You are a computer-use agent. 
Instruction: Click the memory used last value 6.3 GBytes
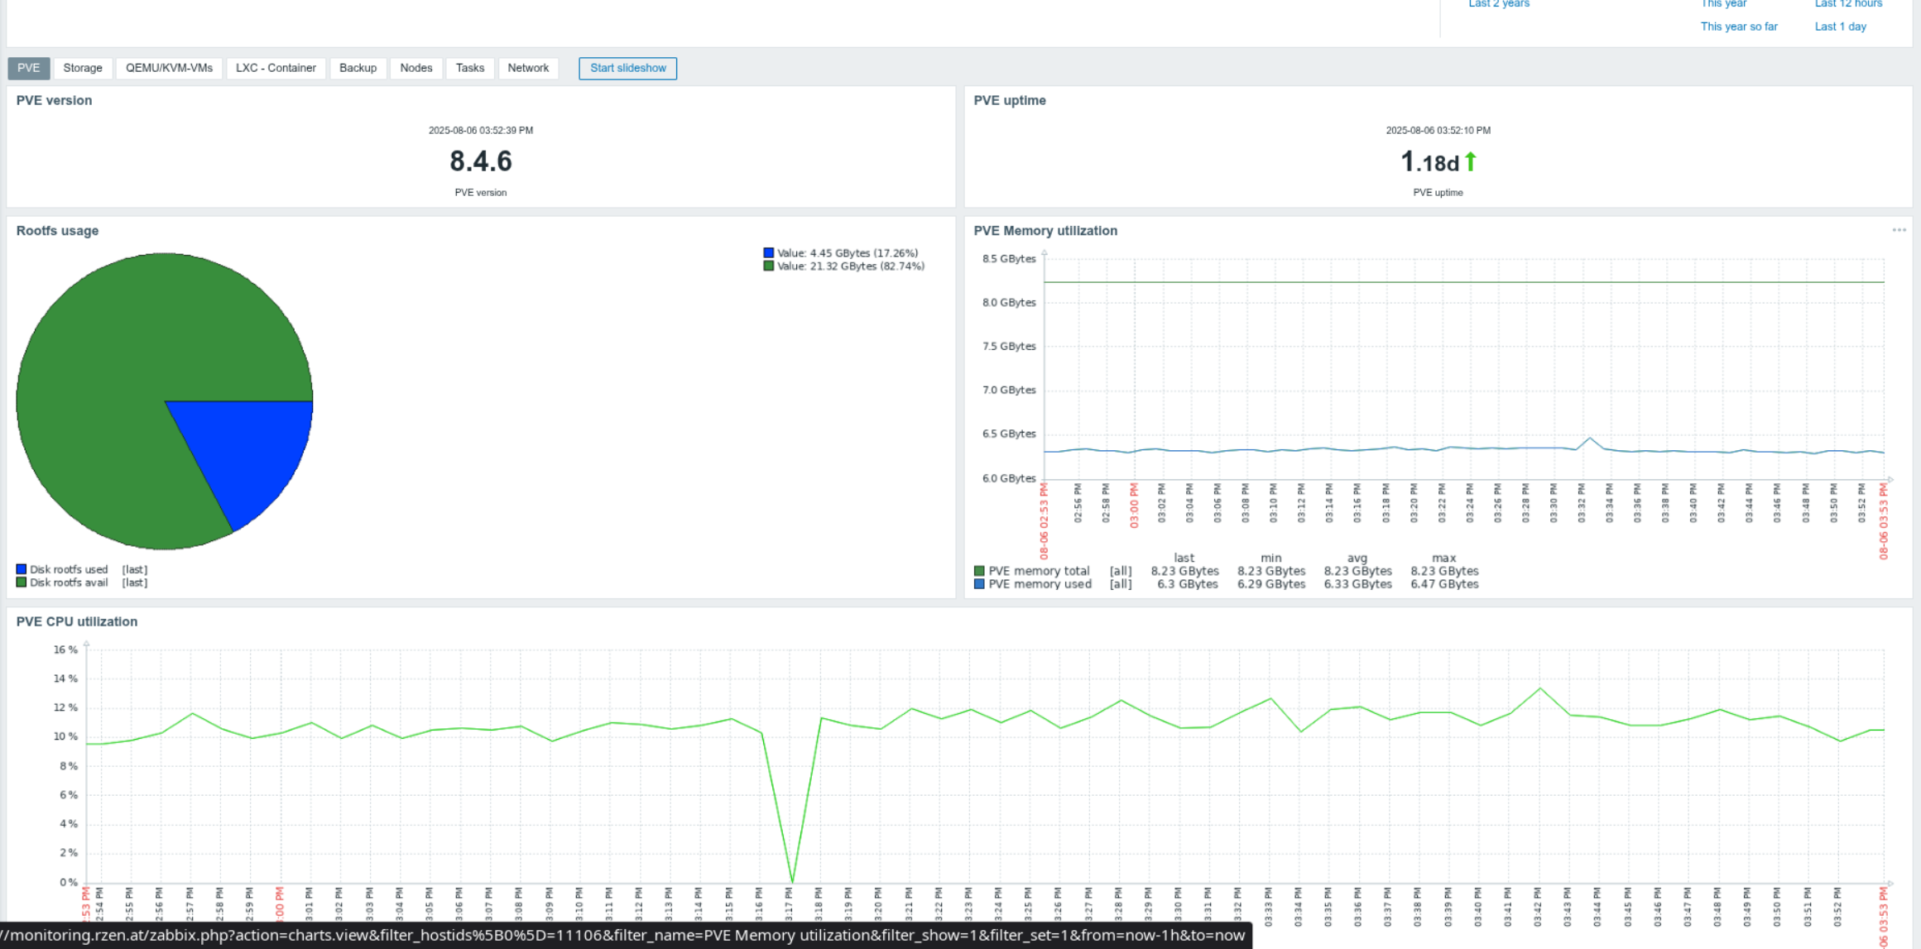pyautogui.click(x=1188, y=584)
